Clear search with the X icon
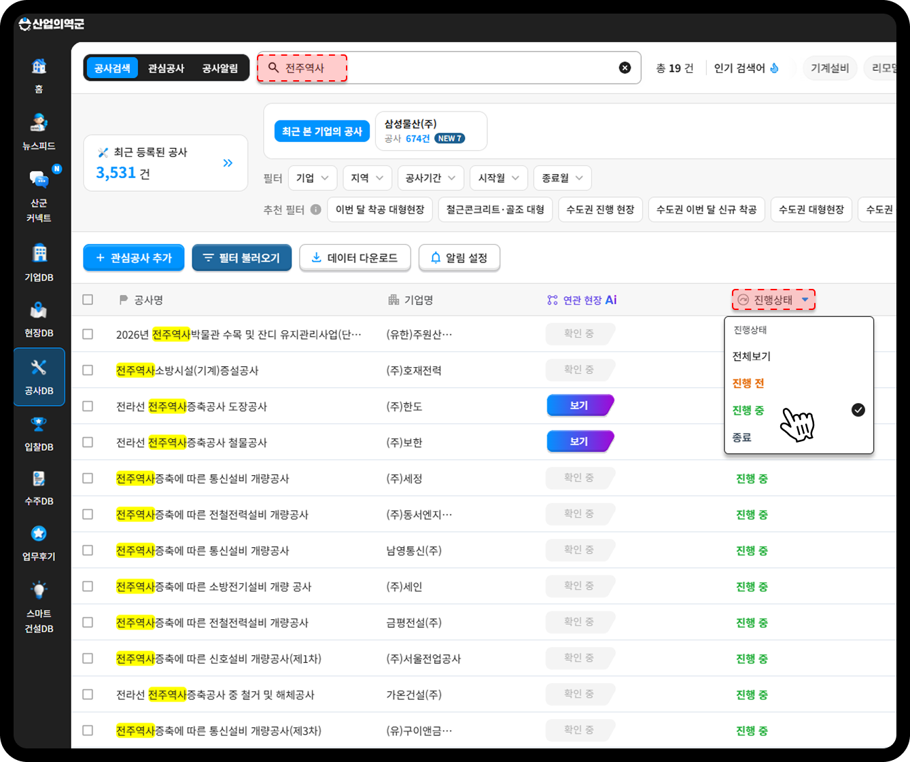This screenshot has height=762, width=910. 625,67
